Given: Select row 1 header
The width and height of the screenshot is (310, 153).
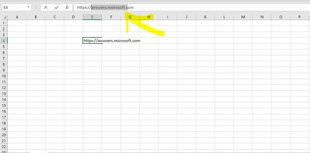Looking at the screenshot, I should (4, 23).
